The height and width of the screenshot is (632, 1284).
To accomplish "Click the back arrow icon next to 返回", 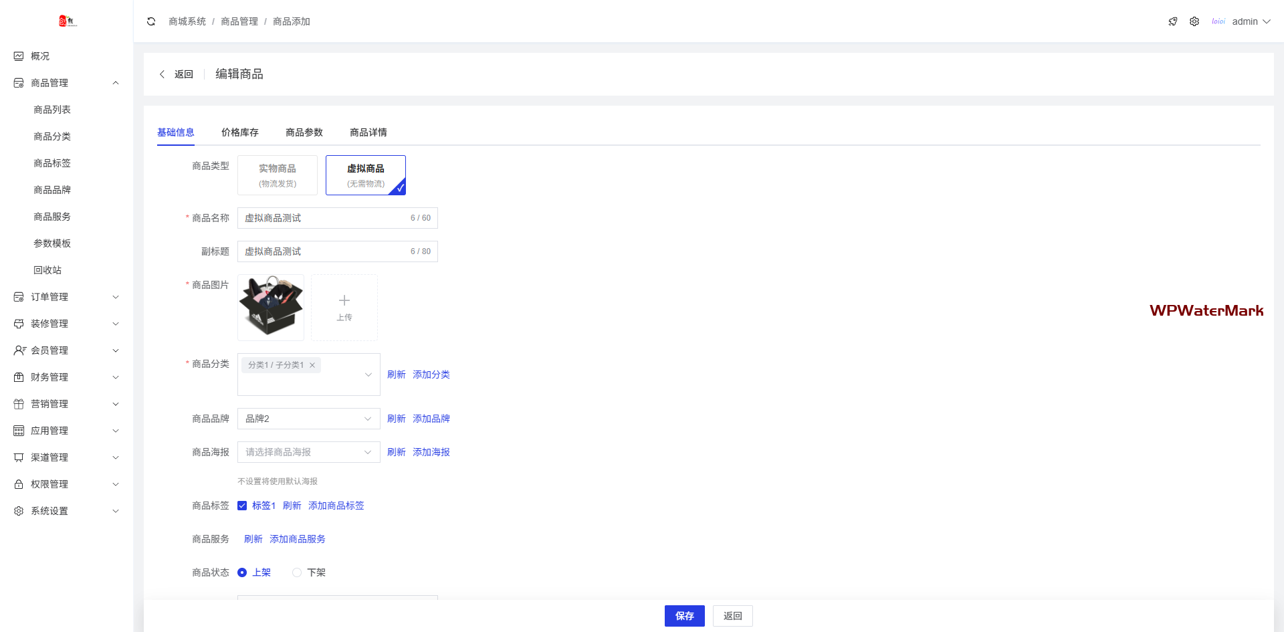I will [162, 74].
